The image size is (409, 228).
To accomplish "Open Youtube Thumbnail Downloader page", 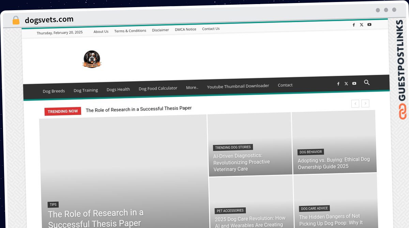I will (238, 86).
